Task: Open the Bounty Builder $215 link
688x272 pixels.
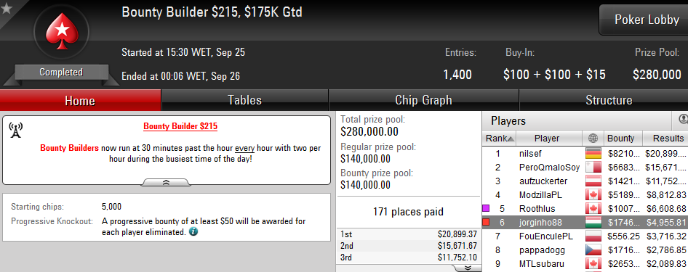Action: pos(180,127)
